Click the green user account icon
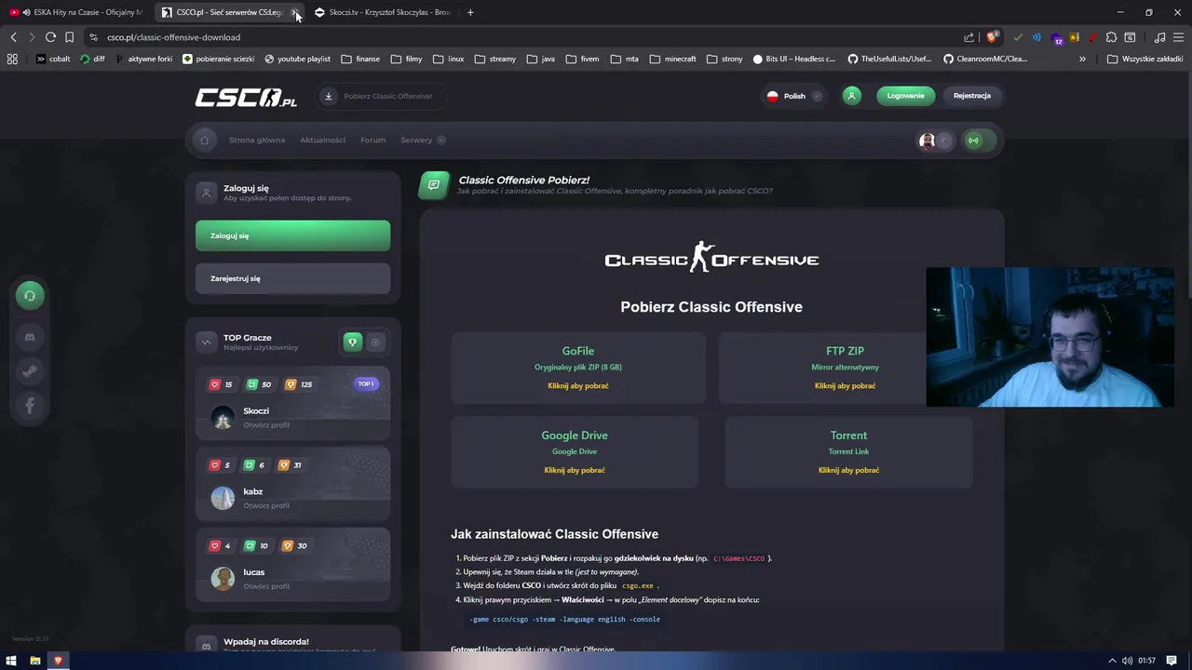Viewport: 1192px width, 670px height. (851, 95)
